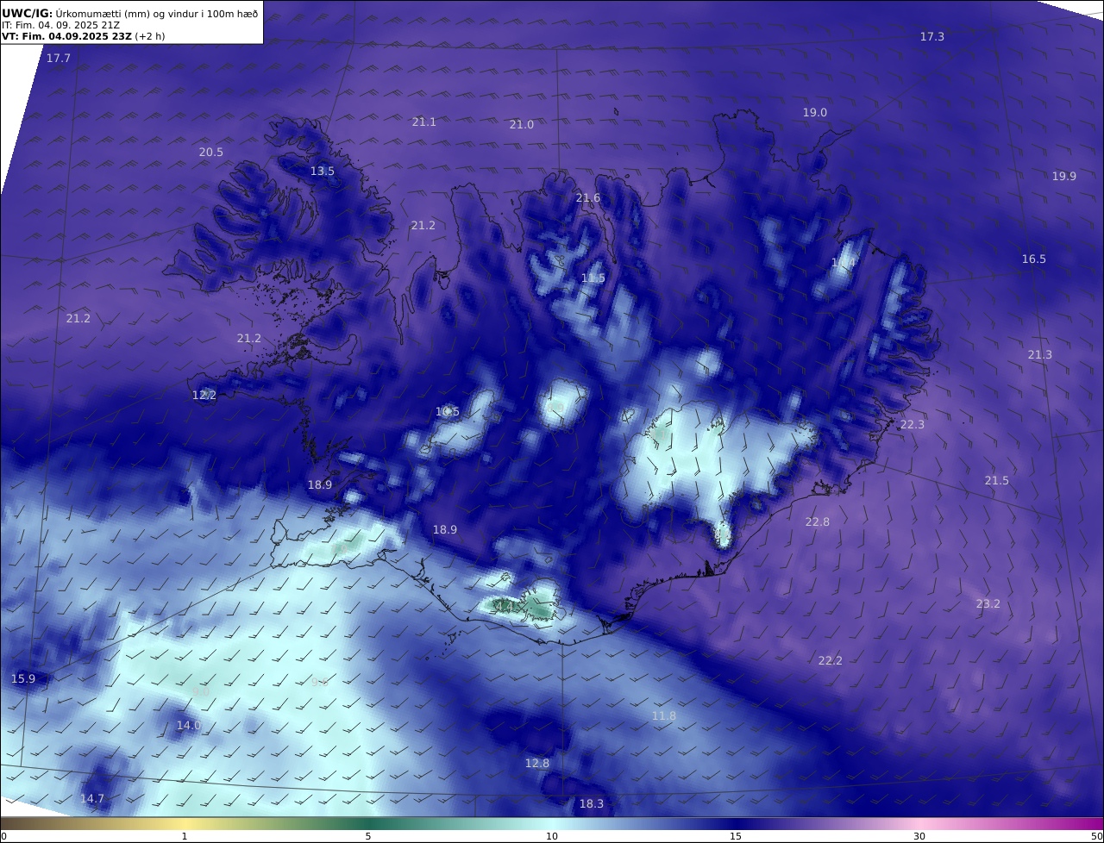Viewport: 1104px width, 843px height.
Task: Click the 17.3 value label
Action: (x=932, y=37)
